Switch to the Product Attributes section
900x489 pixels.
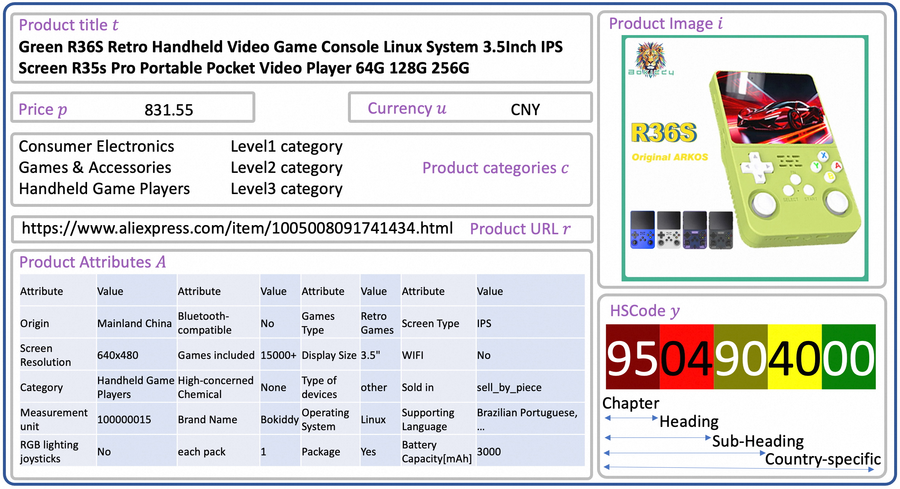(93, 262)
